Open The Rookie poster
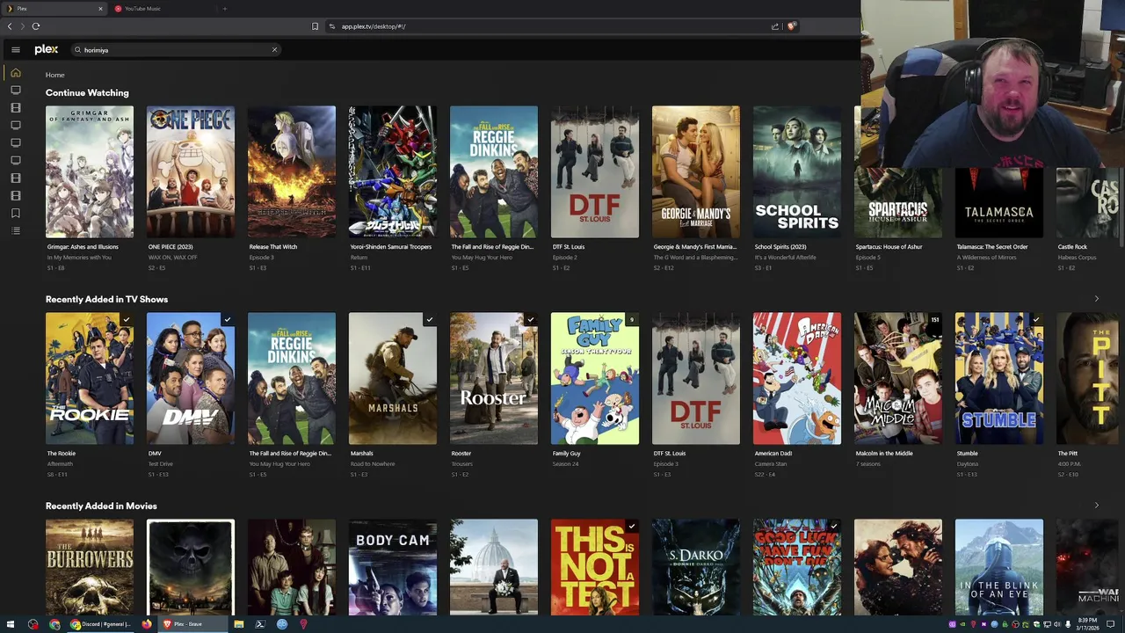This screenshot has width=1125, height=633. (90, 378)
